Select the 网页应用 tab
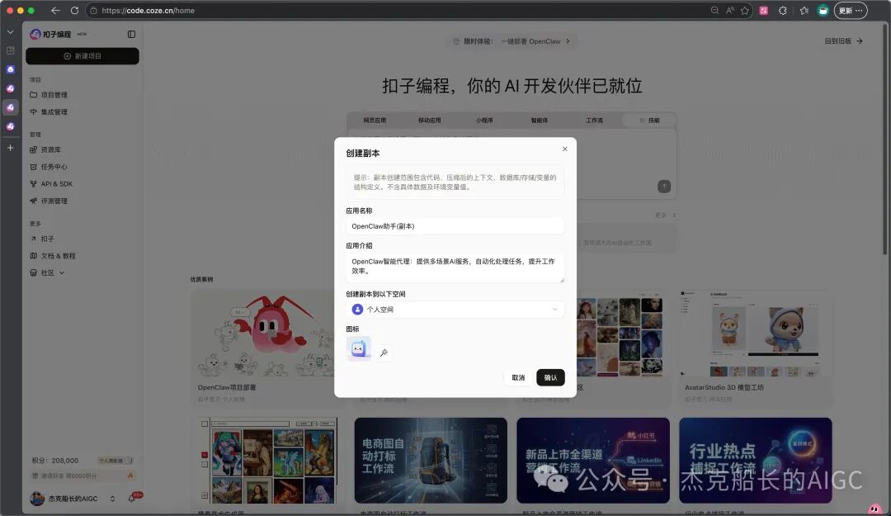 pos(375,121)
